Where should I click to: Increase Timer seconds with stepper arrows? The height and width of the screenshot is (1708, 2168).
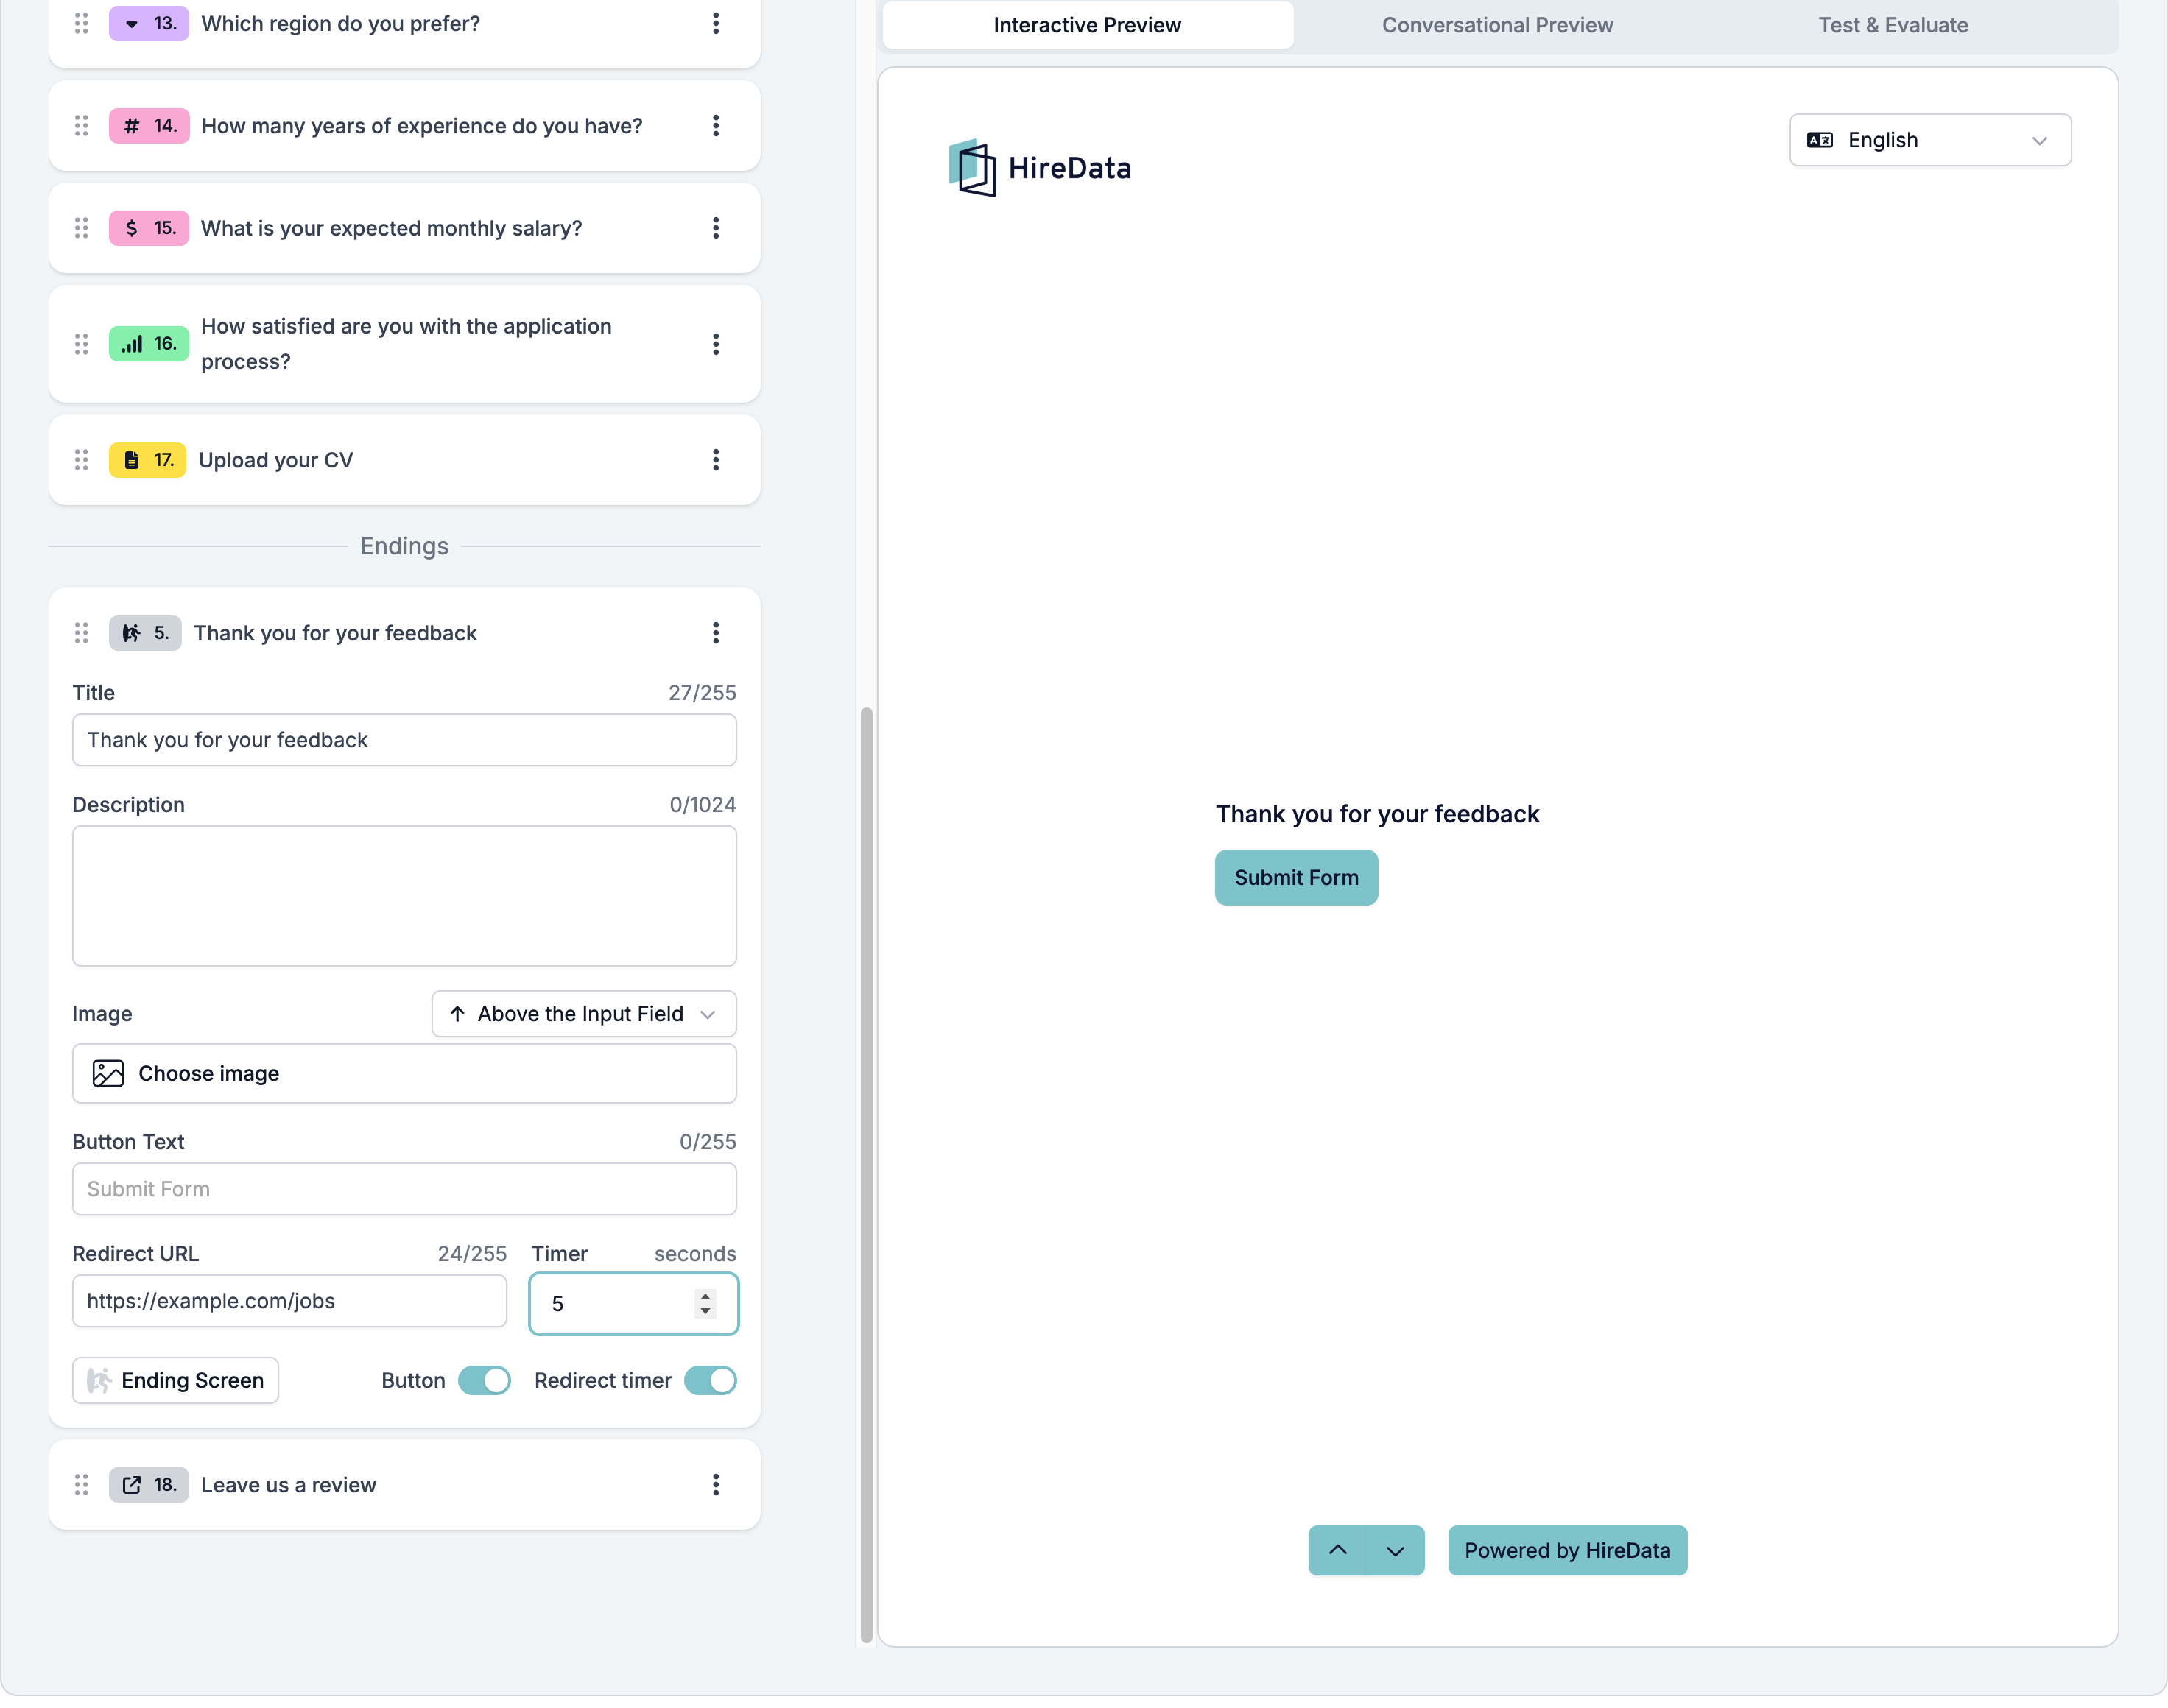point(706,1296)
